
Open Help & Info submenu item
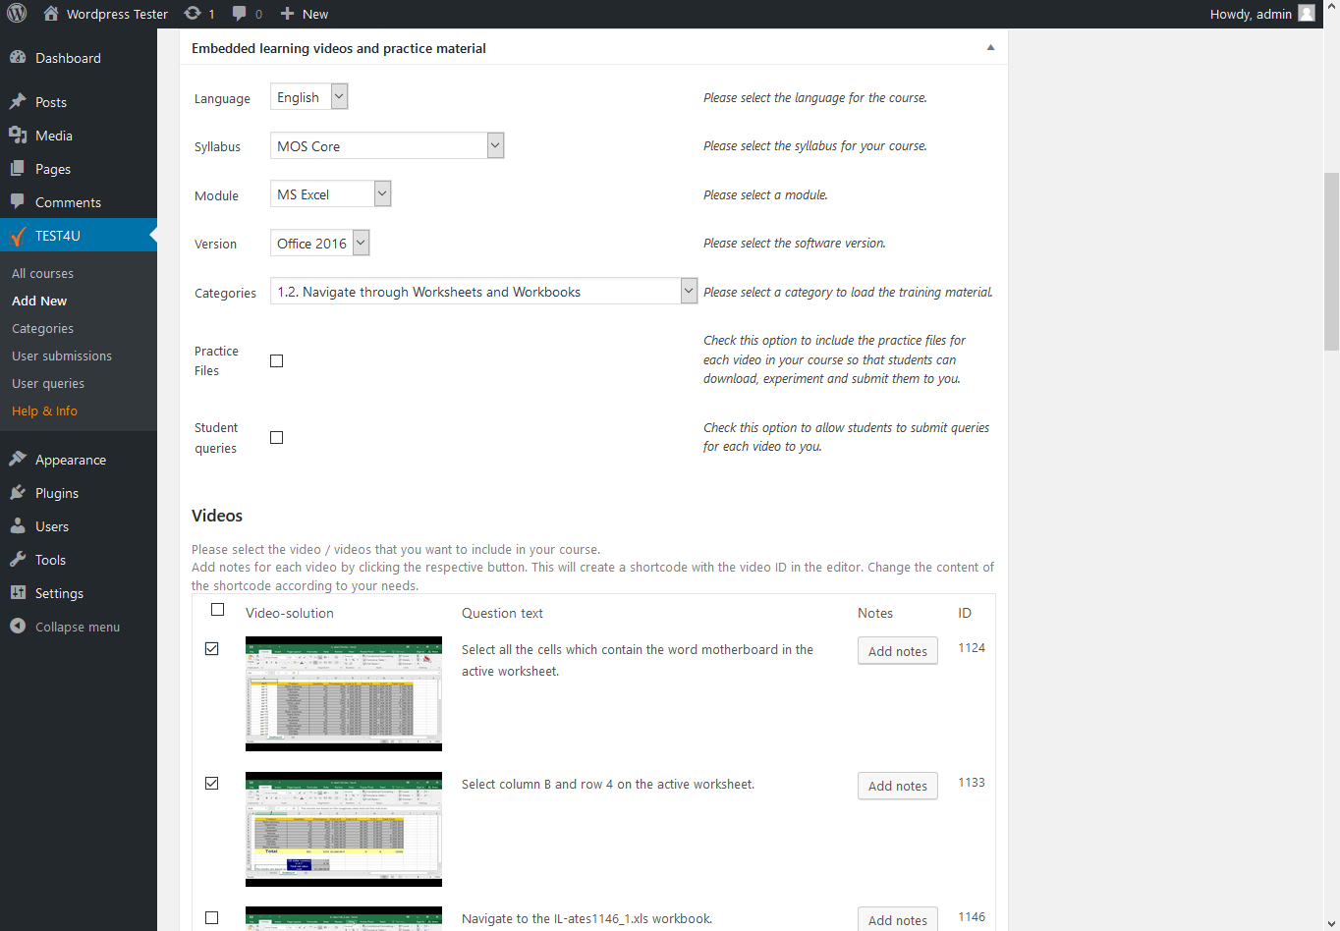(x=44, y=411)
